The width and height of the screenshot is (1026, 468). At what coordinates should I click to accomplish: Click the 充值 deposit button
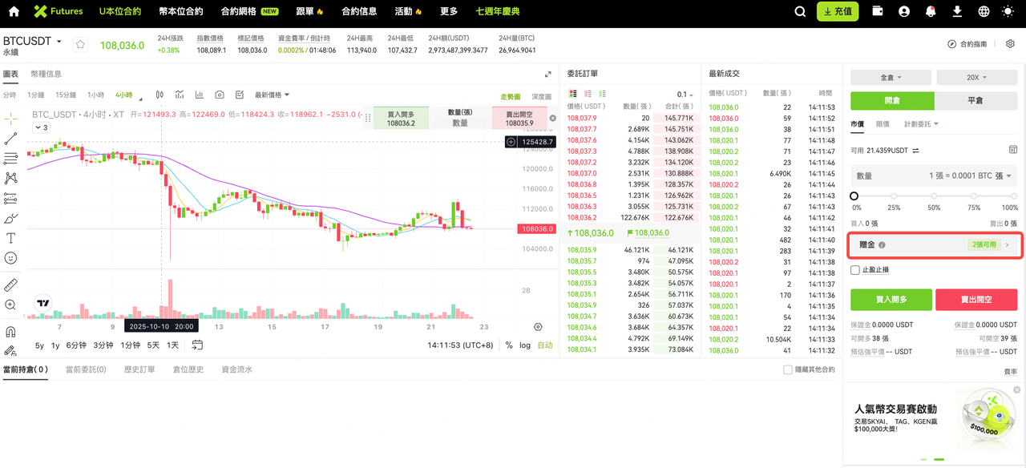(x=838, y=12)
